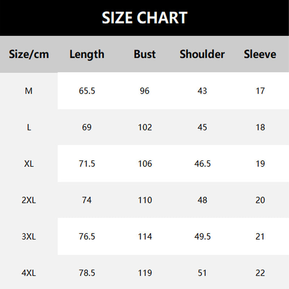Click the Shoulder column header
The image size is (289, 289).
(x=202, y=54)
